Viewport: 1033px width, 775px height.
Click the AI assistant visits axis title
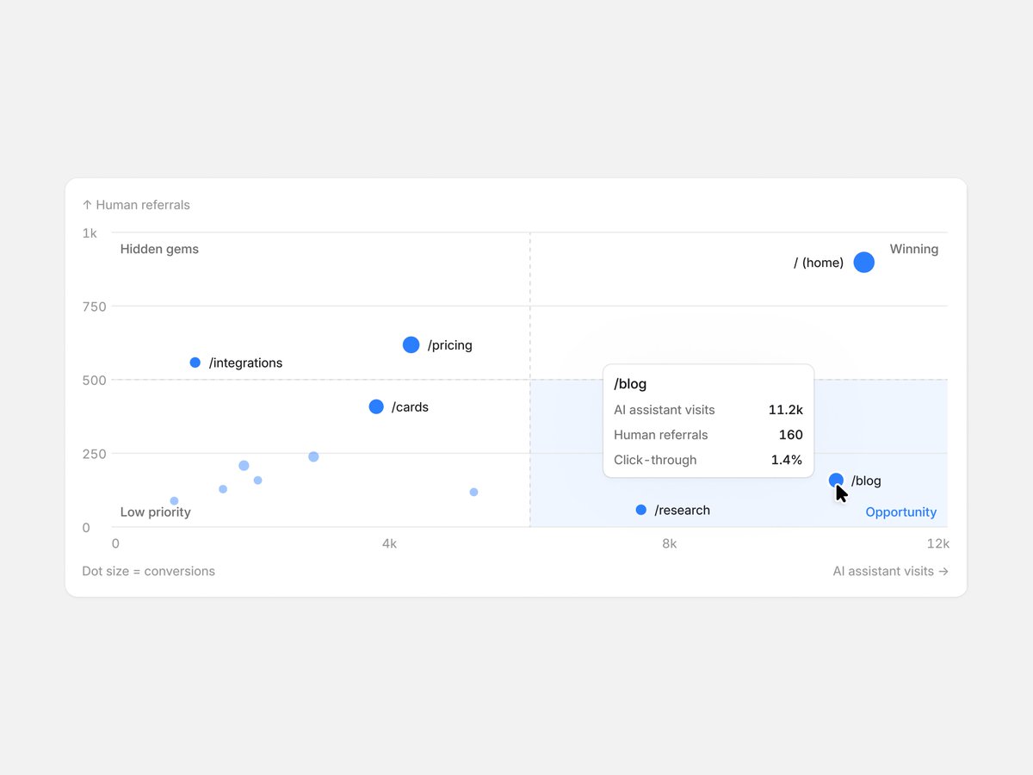pyautogui.click(x=891, y=571)
